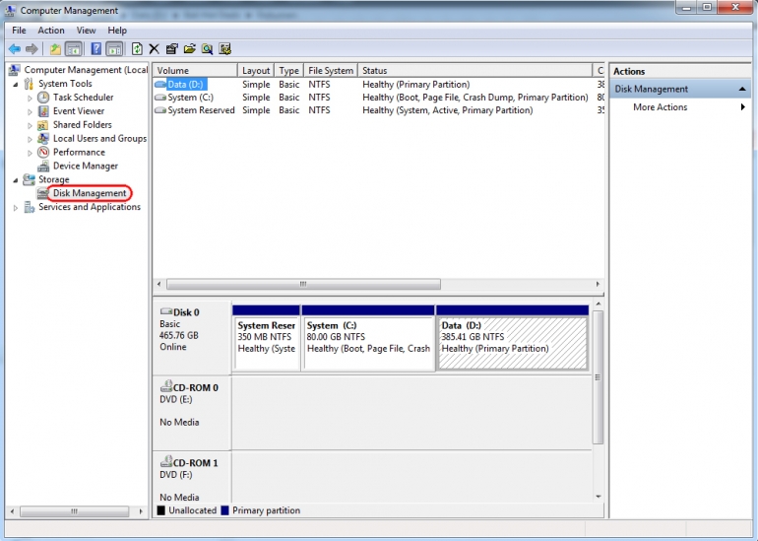The image size is (758, 541).
Task: Click the Refresh toolbar icon
Action: pyautogui.click(x=137, y=49)
